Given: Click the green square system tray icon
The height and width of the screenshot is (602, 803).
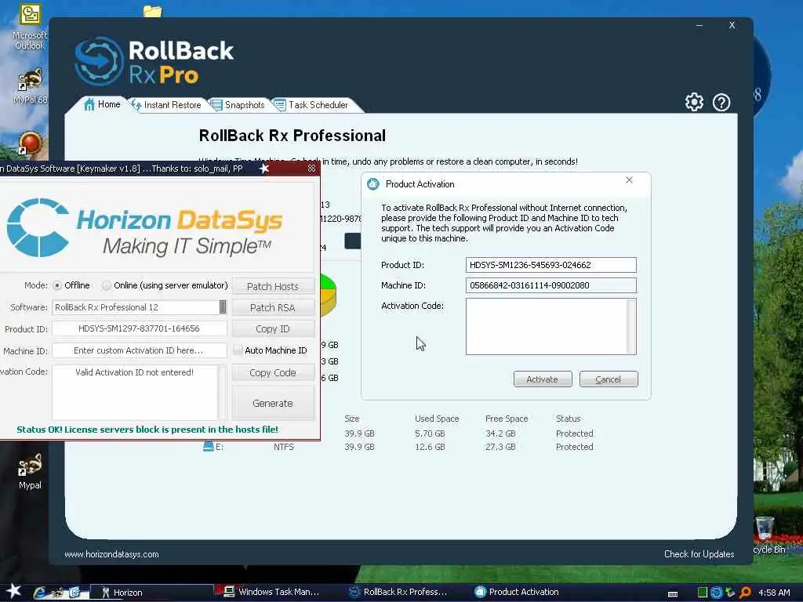Looking at the screenshot, I should coord(702,593).
